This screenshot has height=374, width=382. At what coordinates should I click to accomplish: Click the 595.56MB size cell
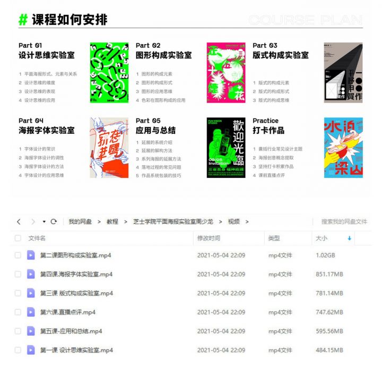[329, 331]
